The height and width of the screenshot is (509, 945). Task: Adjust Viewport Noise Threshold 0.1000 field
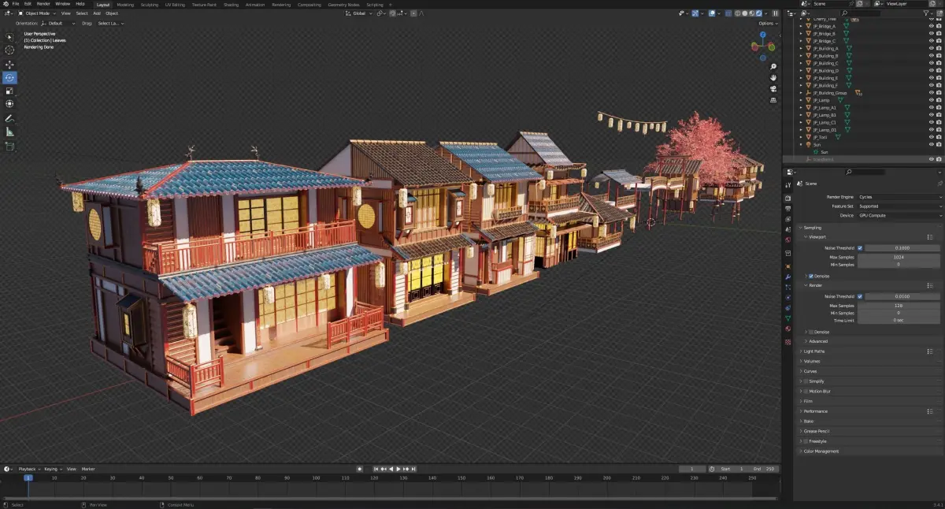point(902,248)
